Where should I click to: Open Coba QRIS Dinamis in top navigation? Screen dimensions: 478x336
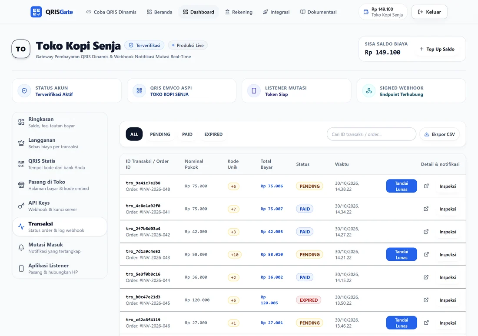pyautogui.click(x=111, y=12)
